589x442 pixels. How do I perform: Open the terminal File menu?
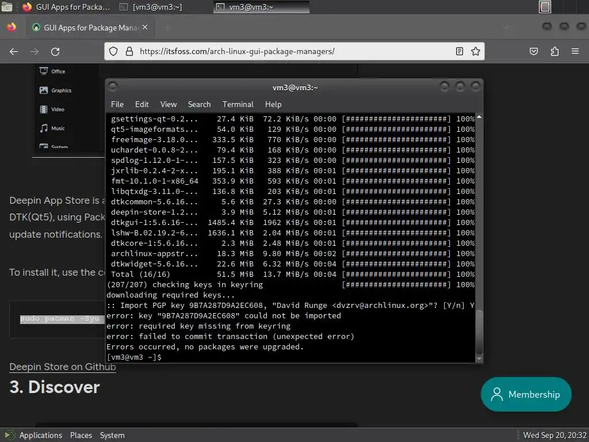click(x=117, y=105)
